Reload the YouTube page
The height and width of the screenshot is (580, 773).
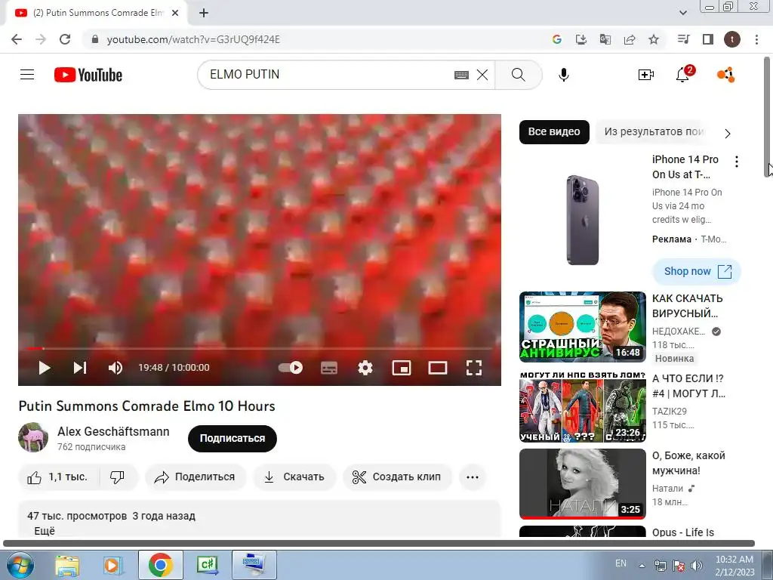(x=65, y=39)
